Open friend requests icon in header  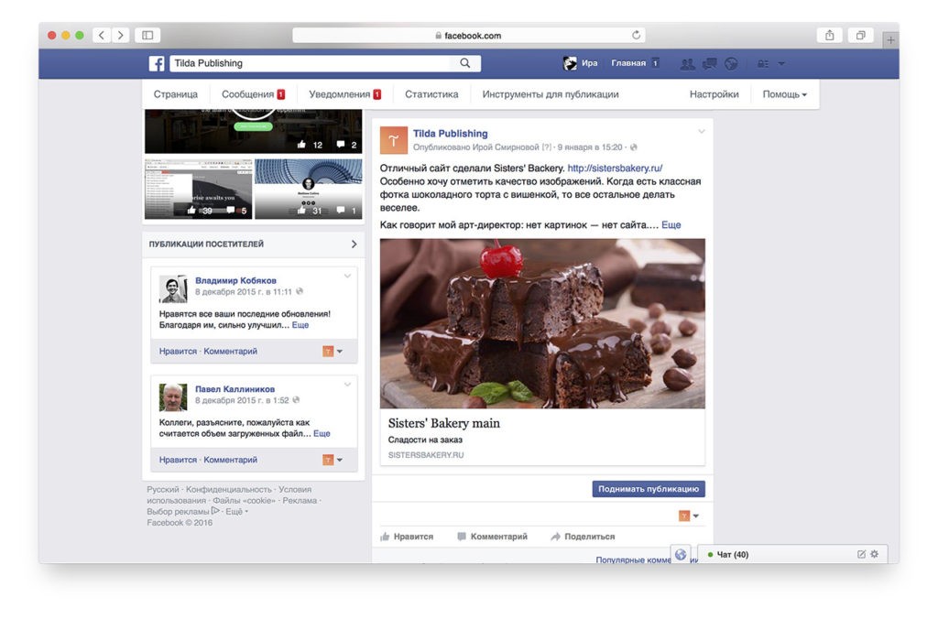(x=687, y=63)
